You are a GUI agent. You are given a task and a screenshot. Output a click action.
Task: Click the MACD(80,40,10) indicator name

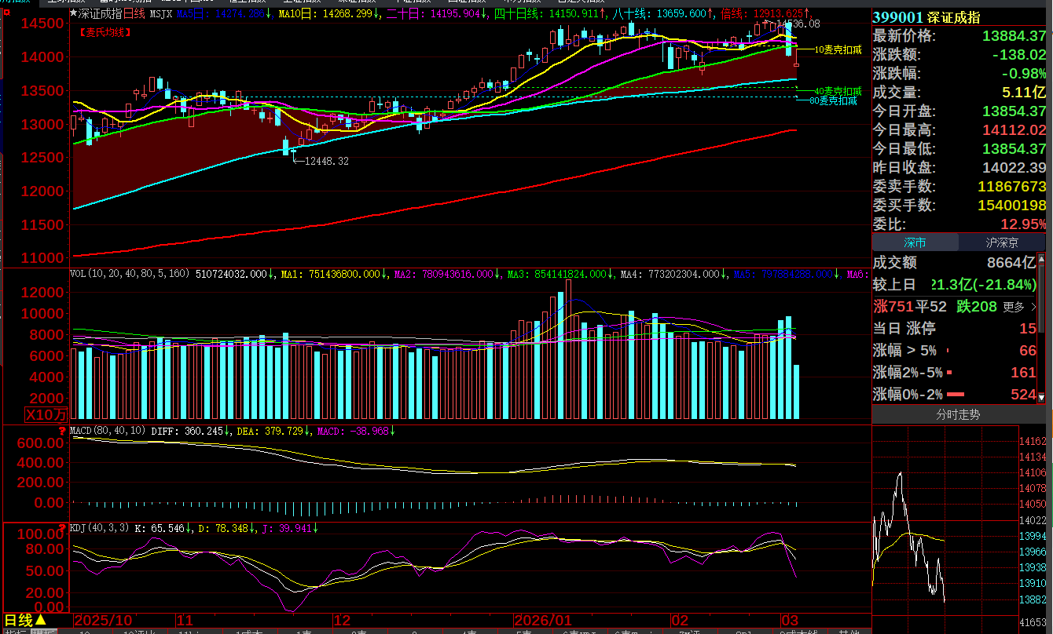click(108, 431)
